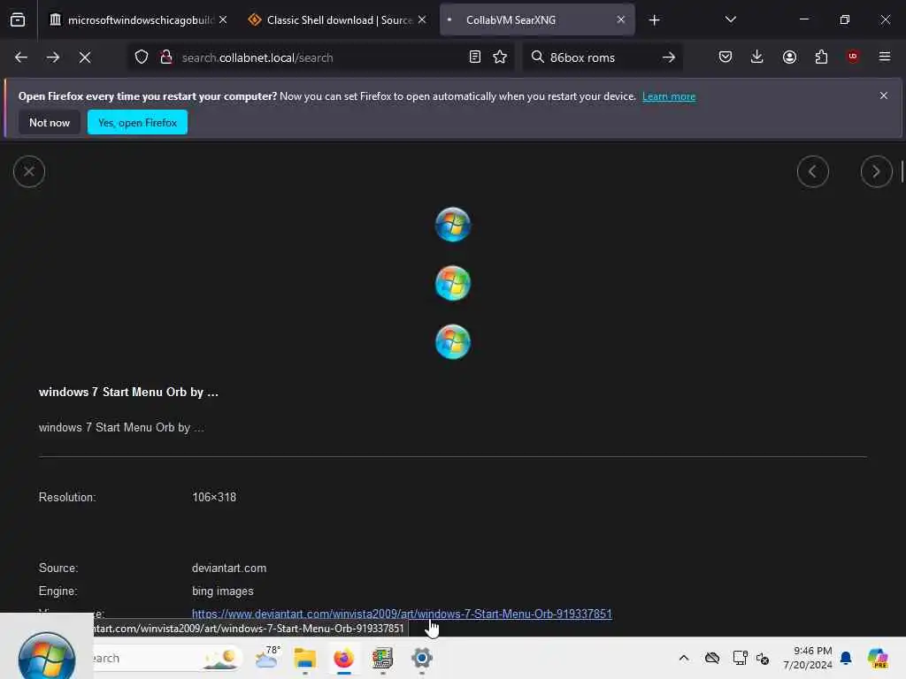Close the CollabVM SearXNG tab
906x679 pixels.
(620, 20)
